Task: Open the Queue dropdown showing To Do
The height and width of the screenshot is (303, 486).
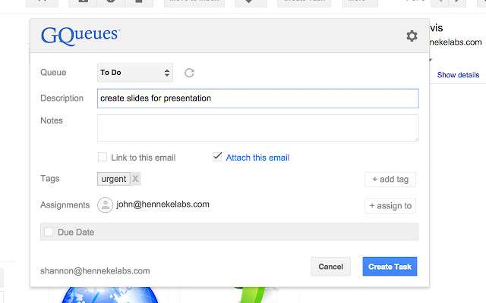Action: click(135, 73)
